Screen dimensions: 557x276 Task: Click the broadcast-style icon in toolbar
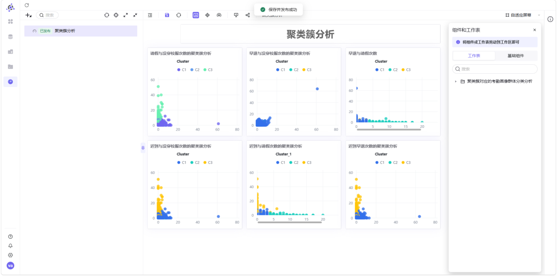point(219,15)
